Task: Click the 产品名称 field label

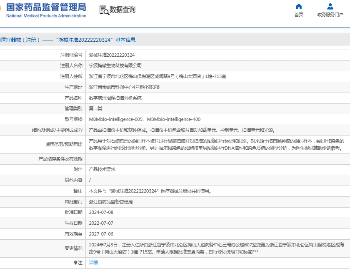Action: [73, 98]
